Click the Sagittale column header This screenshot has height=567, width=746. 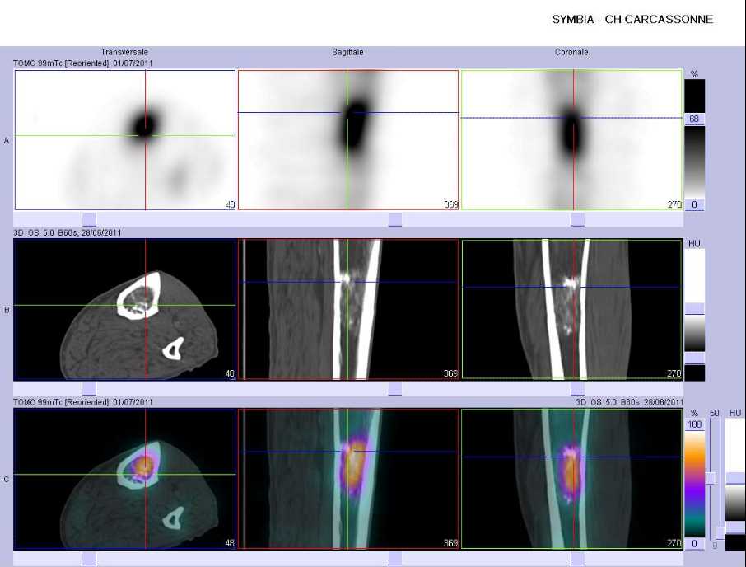pyautogui.click(x=347, y=52)
